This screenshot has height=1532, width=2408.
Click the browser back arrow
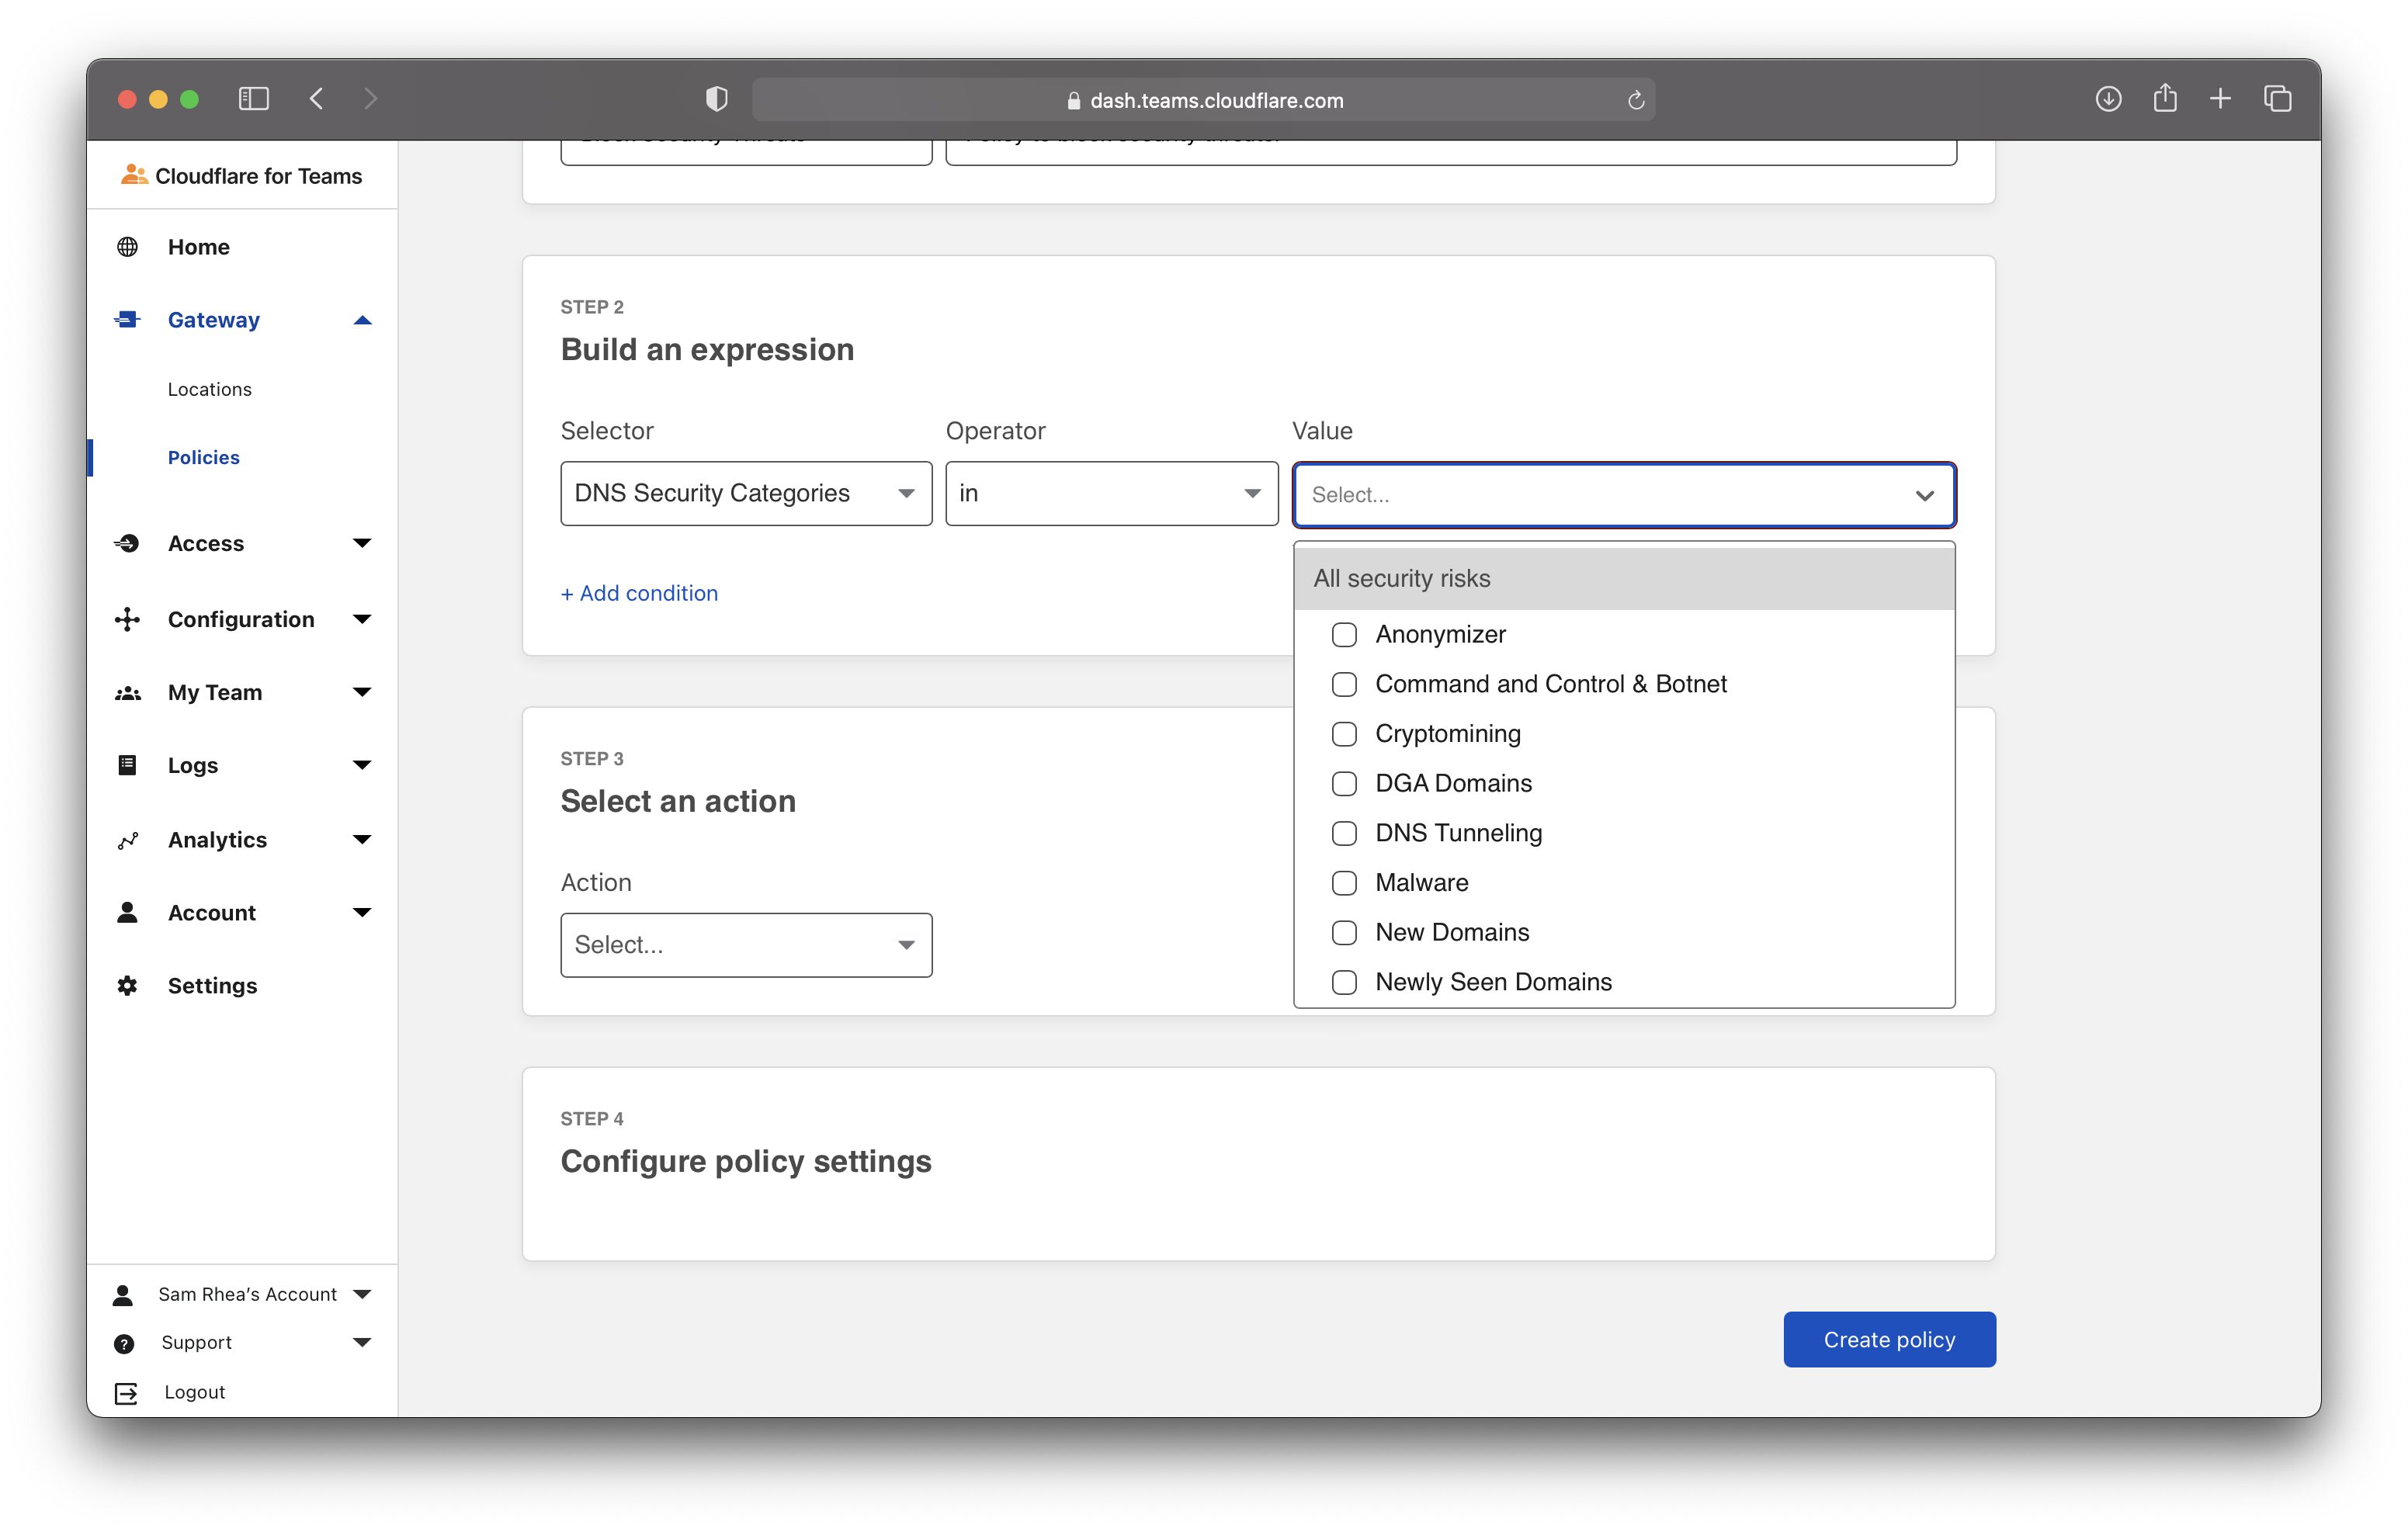317,99
